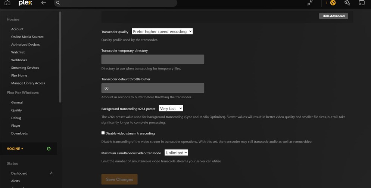Open Quality settings
This screenshot has width=371, height=188.
pyautogui.click(x=16, y=110)
